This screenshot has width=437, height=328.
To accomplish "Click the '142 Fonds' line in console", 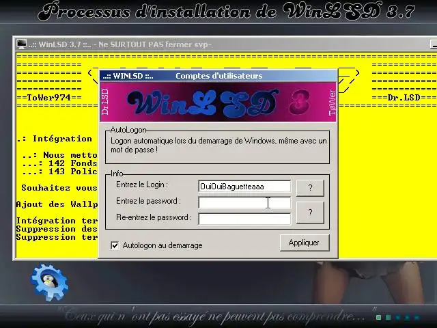I will pyautogui.click(x=60, y=163).
